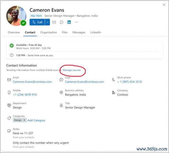Click the He/ Him pronouns label
The height and width of the screenshot is (153, 169).
pyautogui.click(x=36, y=16)
